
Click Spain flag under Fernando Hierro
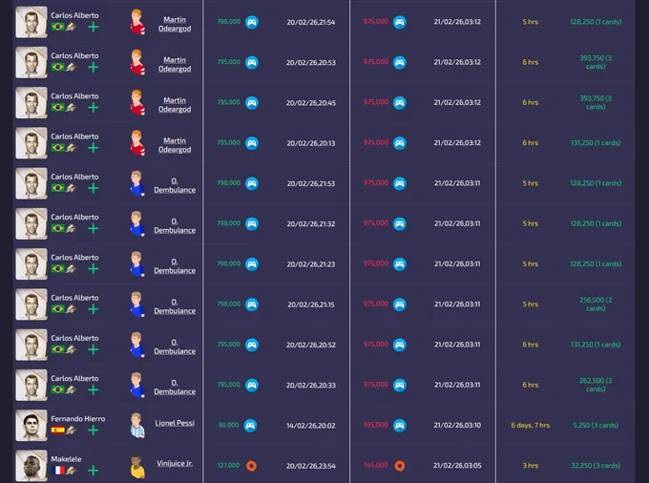click(x=57, y=430)
